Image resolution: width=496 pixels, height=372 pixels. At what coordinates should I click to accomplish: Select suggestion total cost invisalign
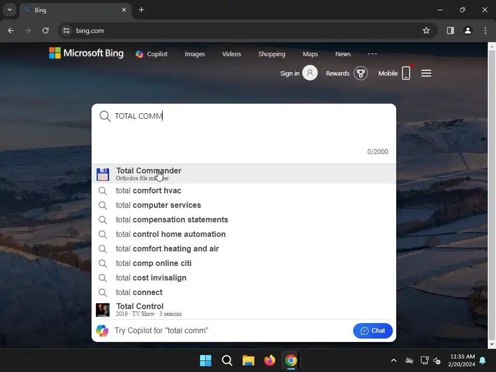[x=244, y=278]
